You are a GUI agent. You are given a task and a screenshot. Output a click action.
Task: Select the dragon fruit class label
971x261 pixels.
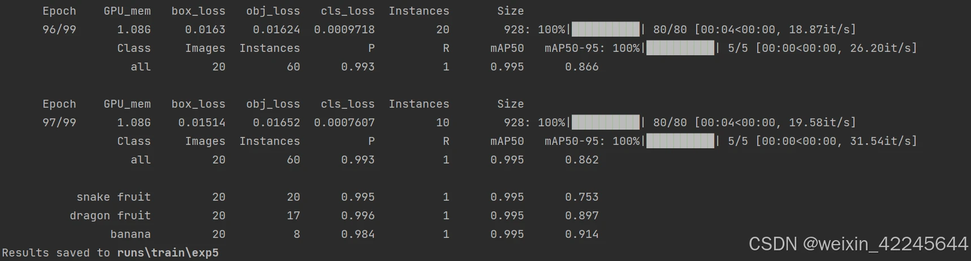110,215
